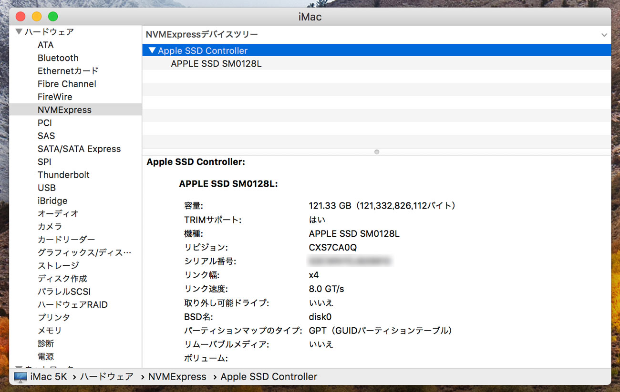Select the APPLE SSD SM0128L tree row

(x=377, y=63)
